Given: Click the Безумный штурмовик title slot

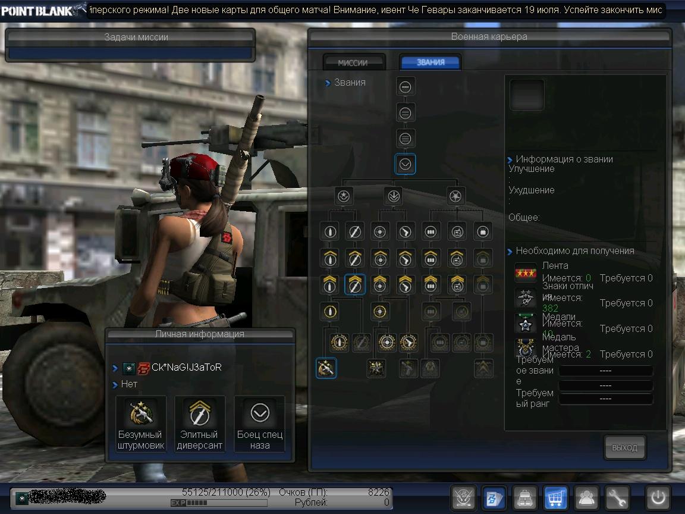Looking at the screenshot, I should (x=141, y=424).
